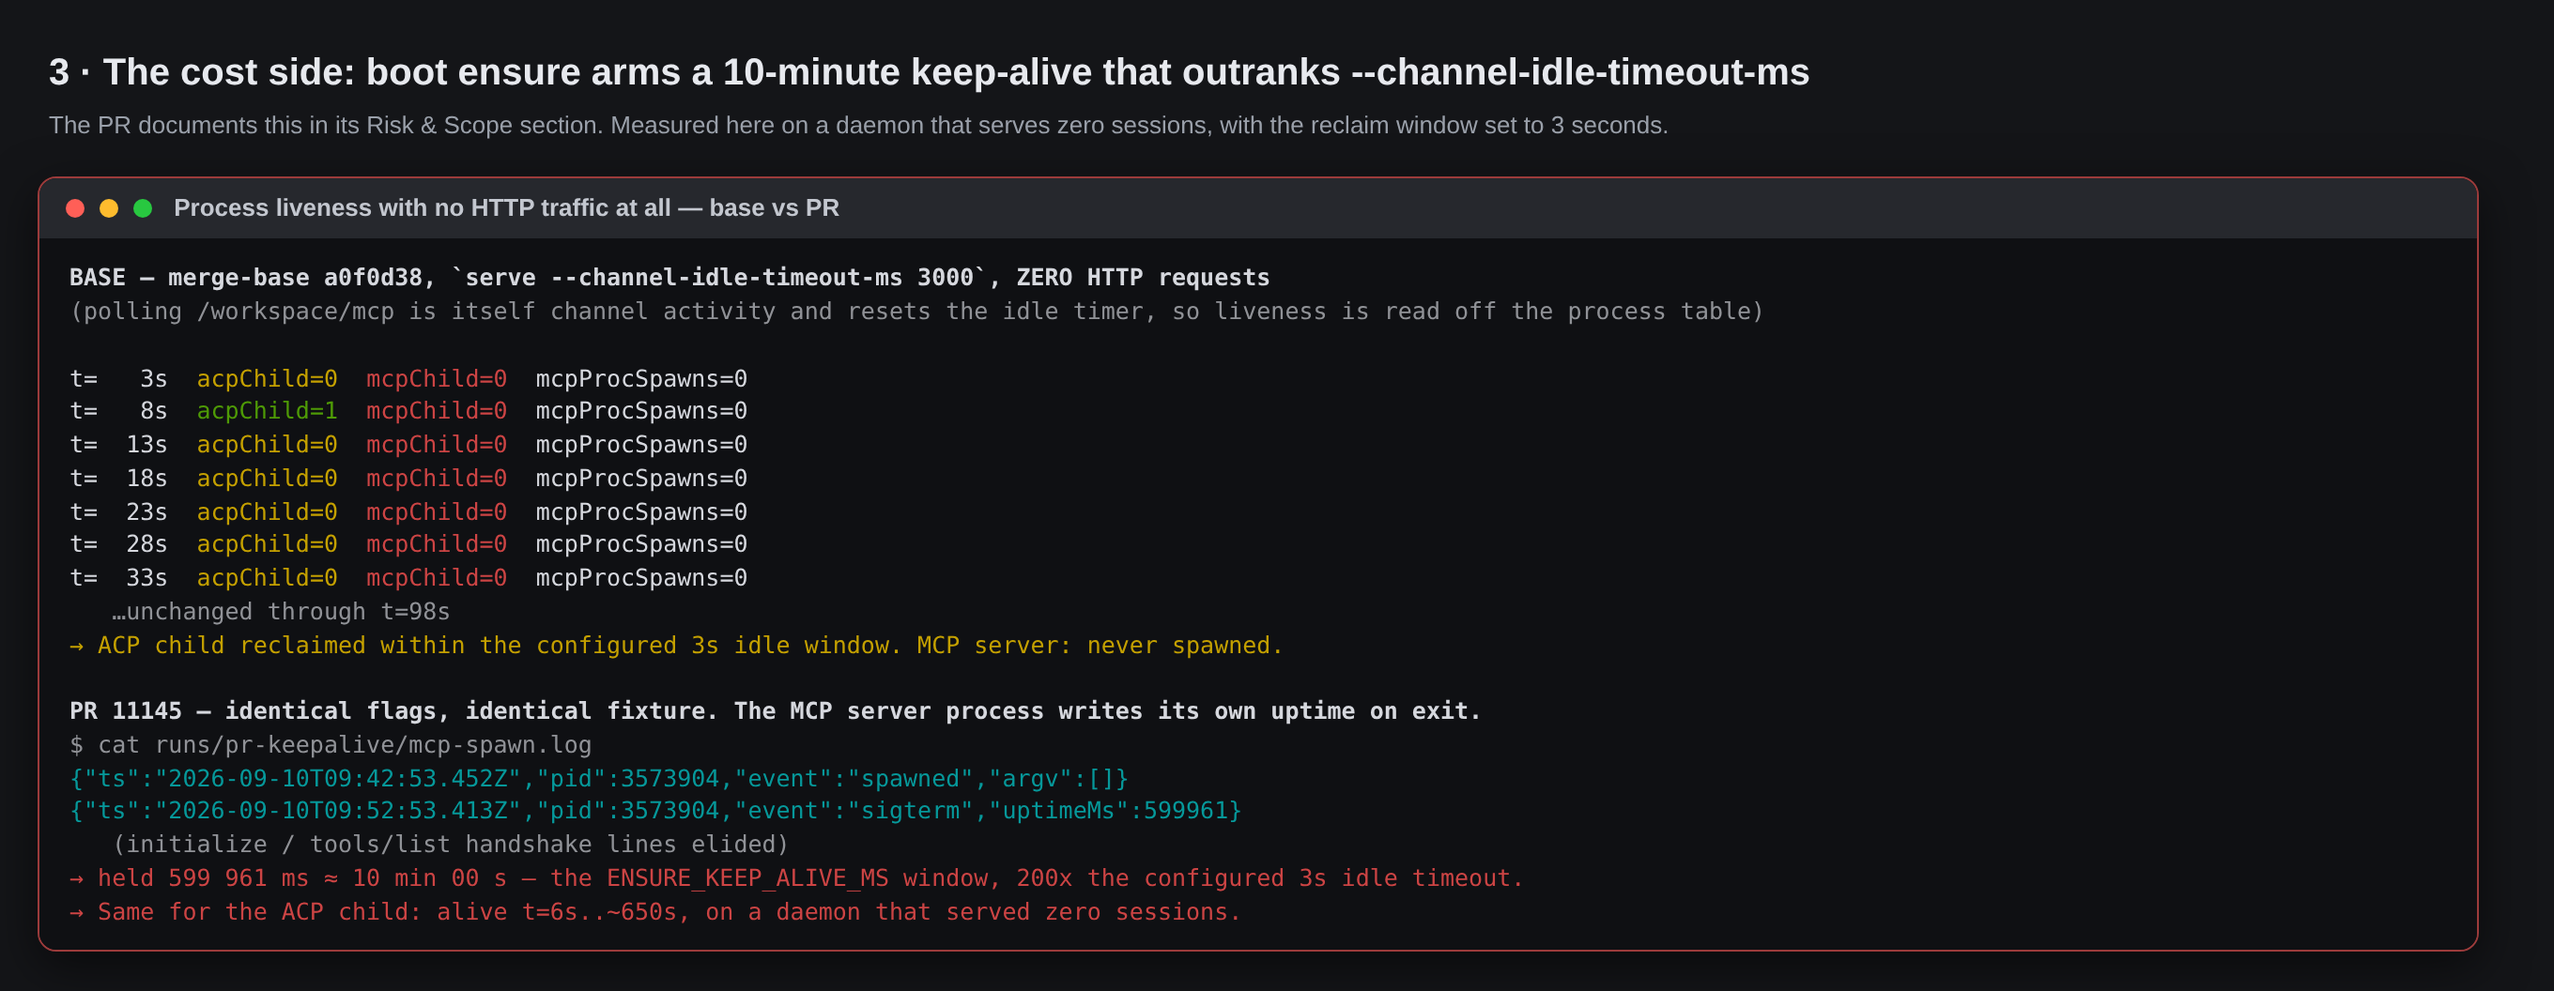2554x991 pixels.
Task: Click the subtitle mentioning Risk & Scope section
Action: [858, 125]
